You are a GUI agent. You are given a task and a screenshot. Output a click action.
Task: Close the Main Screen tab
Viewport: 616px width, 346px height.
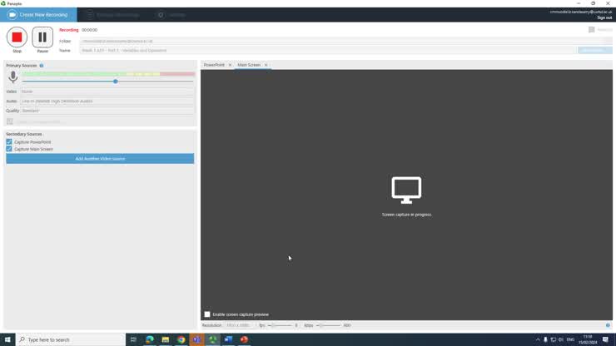266,65
